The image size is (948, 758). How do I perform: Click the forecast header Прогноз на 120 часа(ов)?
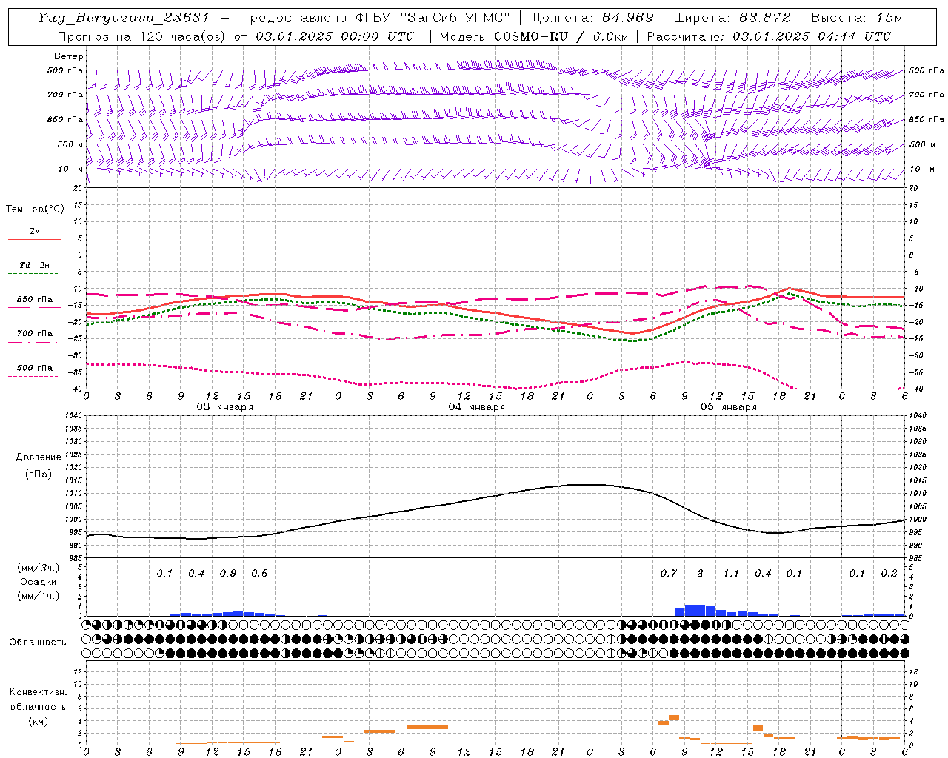click(142, 36)
